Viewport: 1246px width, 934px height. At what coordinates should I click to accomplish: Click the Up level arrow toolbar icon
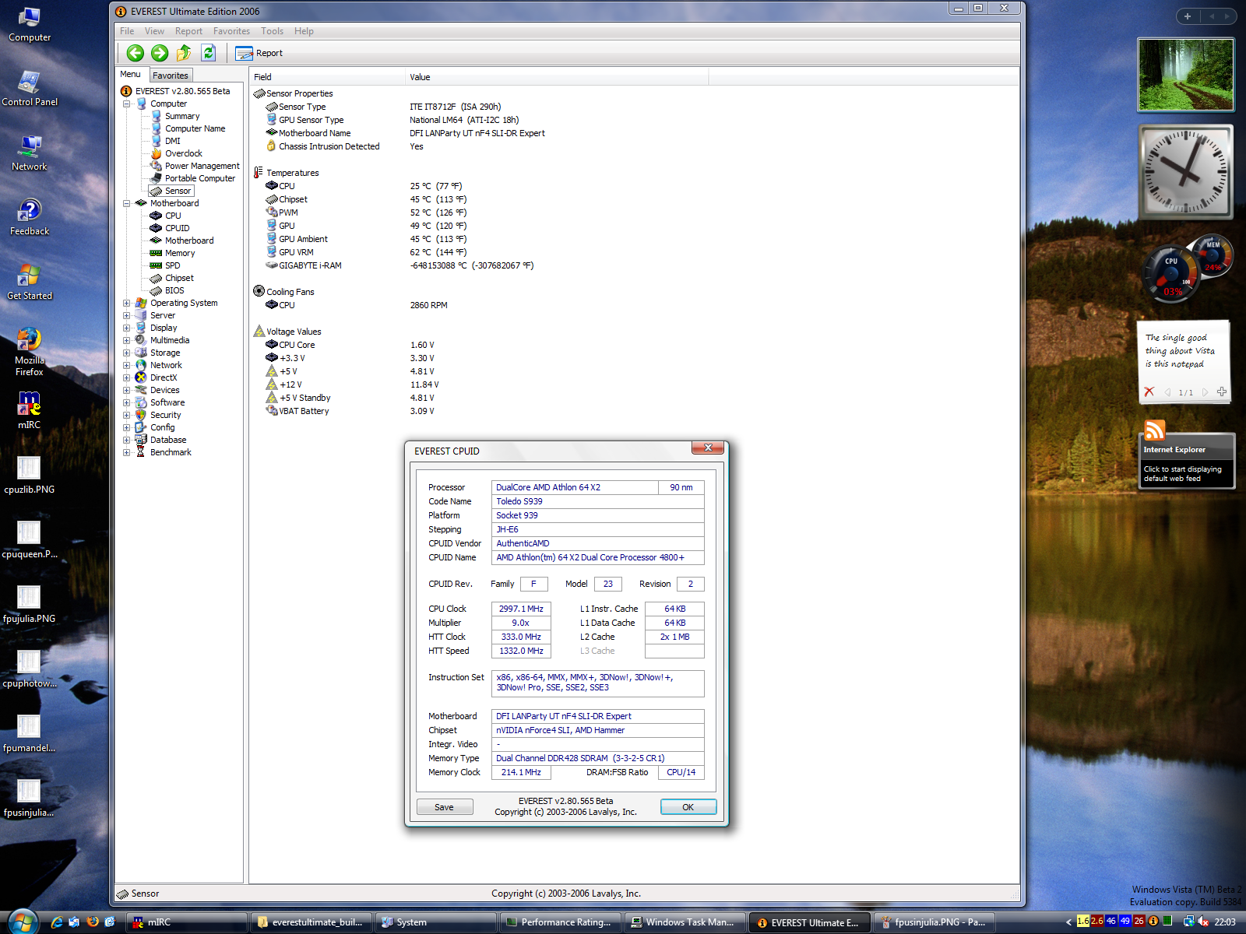point(184,53)
